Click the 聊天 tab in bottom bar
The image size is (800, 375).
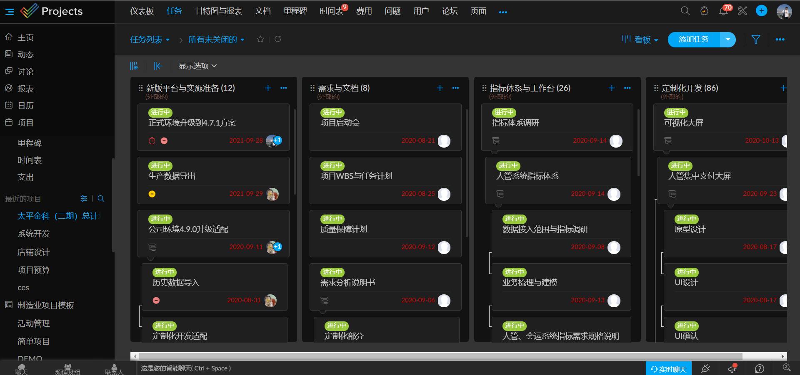(21, 369)
